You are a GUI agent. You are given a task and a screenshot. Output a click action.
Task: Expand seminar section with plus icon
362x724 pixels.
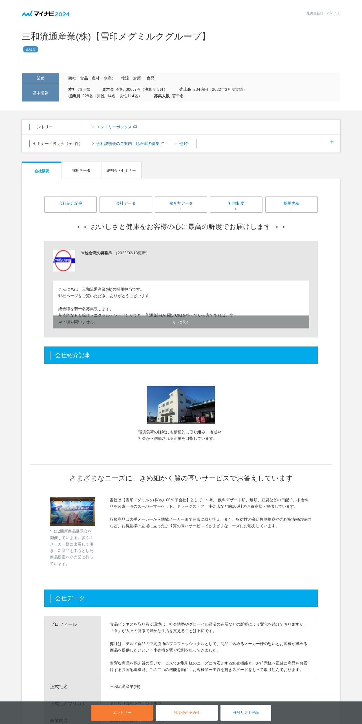click(332, 142)
